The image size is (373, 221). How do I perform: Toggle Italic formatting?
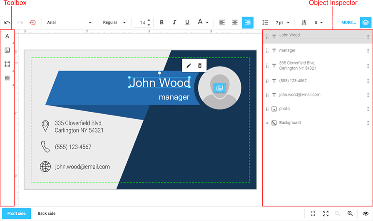pos(174,22)
